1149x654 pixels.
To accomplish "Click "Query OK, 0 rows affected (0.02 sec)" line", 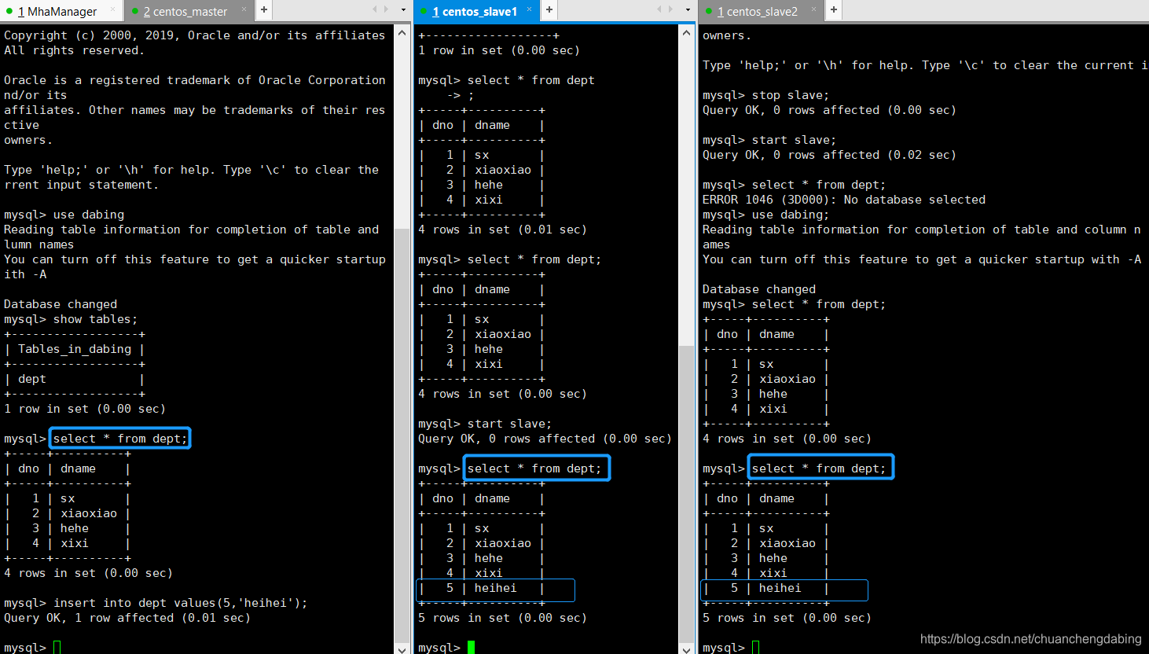I will point(829,155).
